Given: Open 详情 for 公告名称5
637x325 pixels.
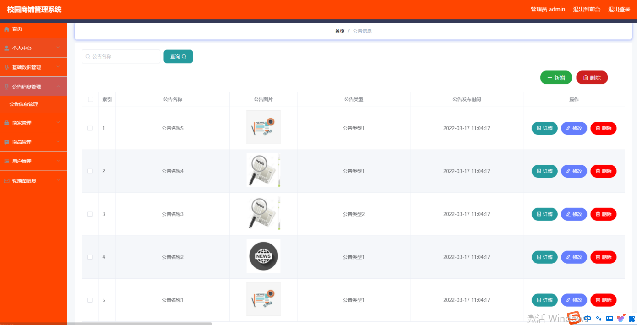Looking at the screenshot, I should click(x=544, y=128).
